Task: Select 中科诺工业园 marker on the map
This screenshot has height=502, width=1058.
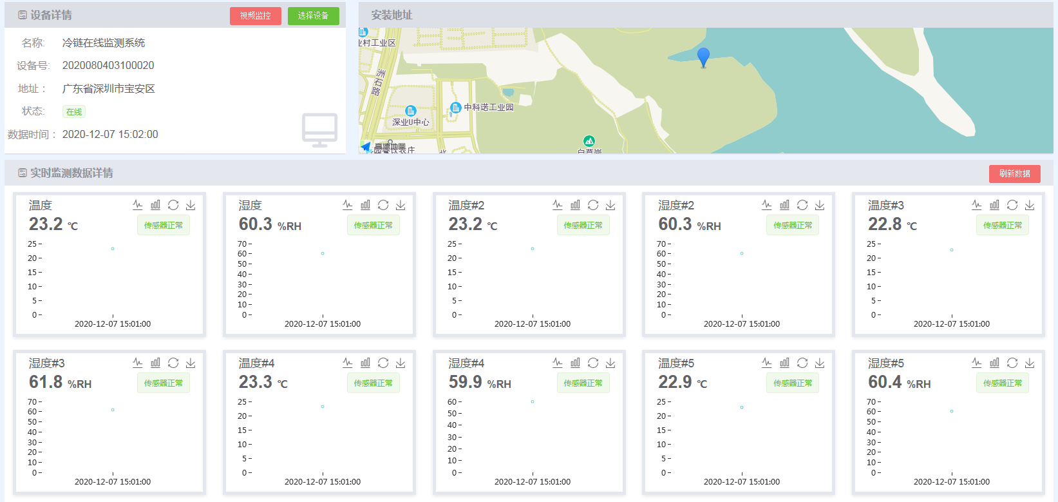Action: tap(456, 108)
